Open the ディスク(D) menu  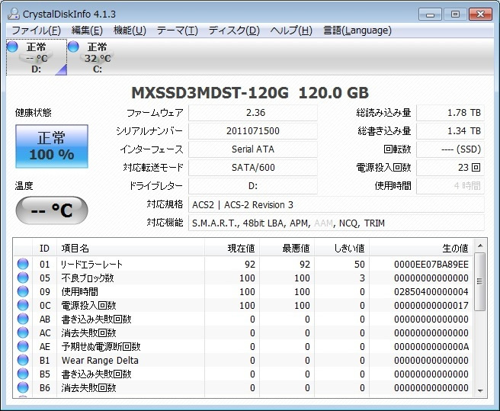[234, 31]
